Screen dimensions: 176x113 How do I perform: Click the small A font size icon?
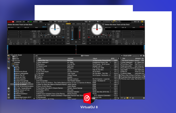coord(9,92)
